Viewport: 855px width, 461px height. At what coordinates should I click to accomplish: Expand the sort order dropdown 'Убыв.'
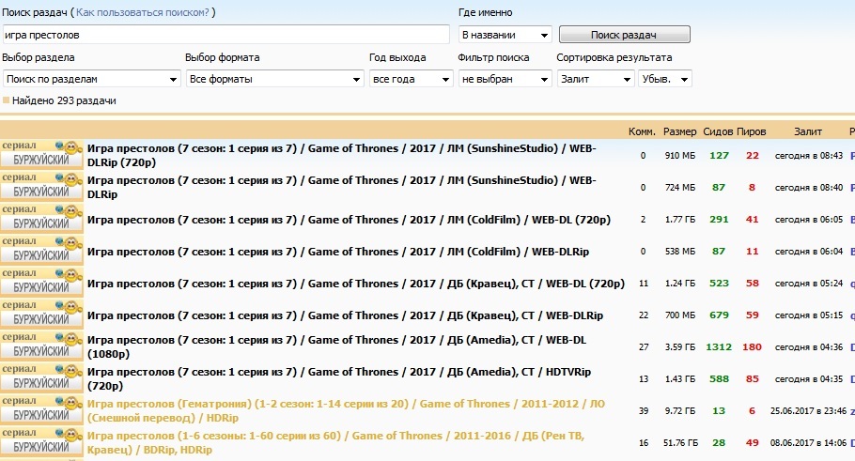(664, 79)
